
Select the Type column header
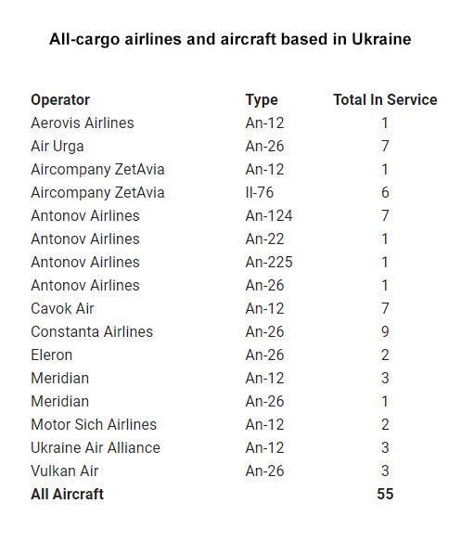262,100
